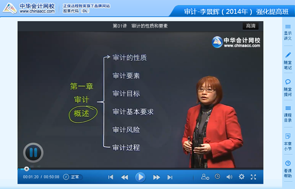Click the clock timer icon

(x=217, y=176)
